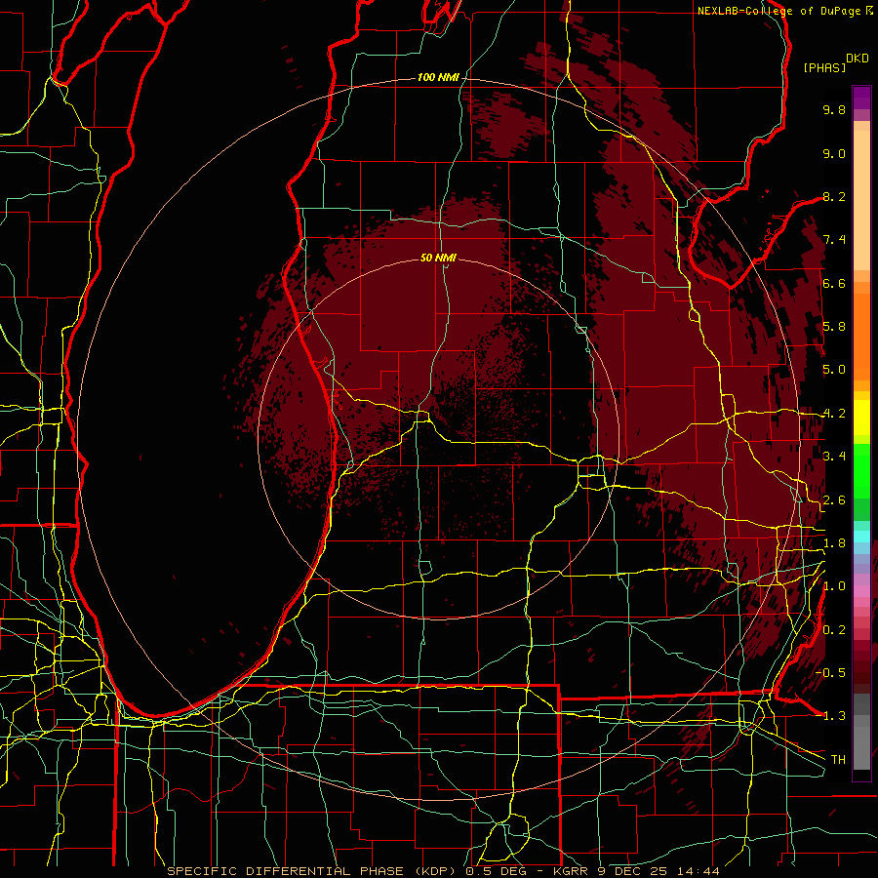The image size is (878, 878).
Task: Select the 4.2 legend value
Action: (834, 414)
